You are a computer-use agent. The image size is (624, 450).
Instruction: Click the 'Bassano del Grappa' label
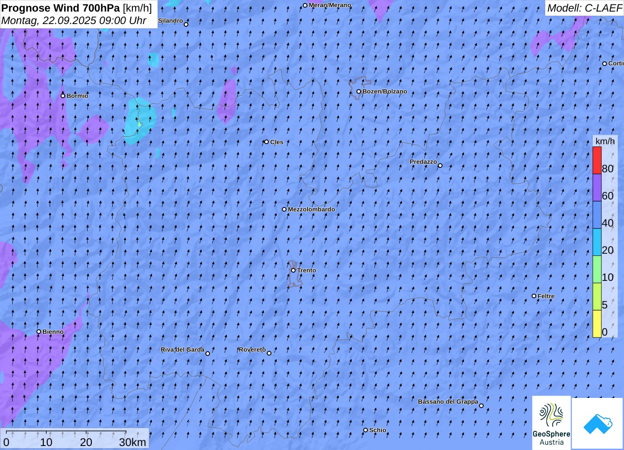448,401
